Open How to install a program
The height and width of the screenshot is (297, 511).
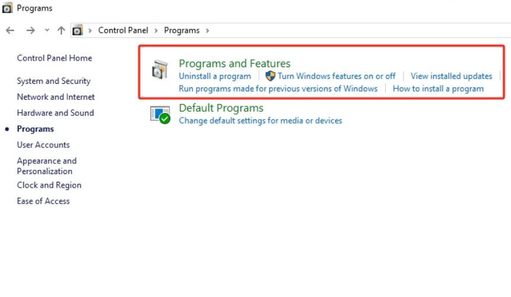pyautogui.click(x=438, y=89)
